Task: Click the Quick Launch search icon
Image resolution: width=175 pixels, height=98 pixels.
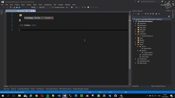Action: coord(162,1)
